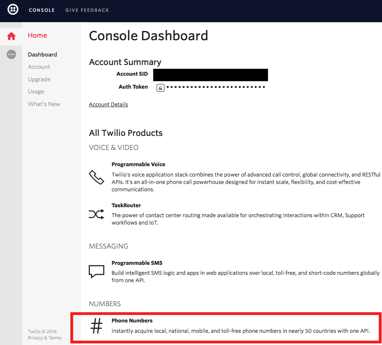Open What's New in the sidebar
382x345 pixels.
point(44,104)
